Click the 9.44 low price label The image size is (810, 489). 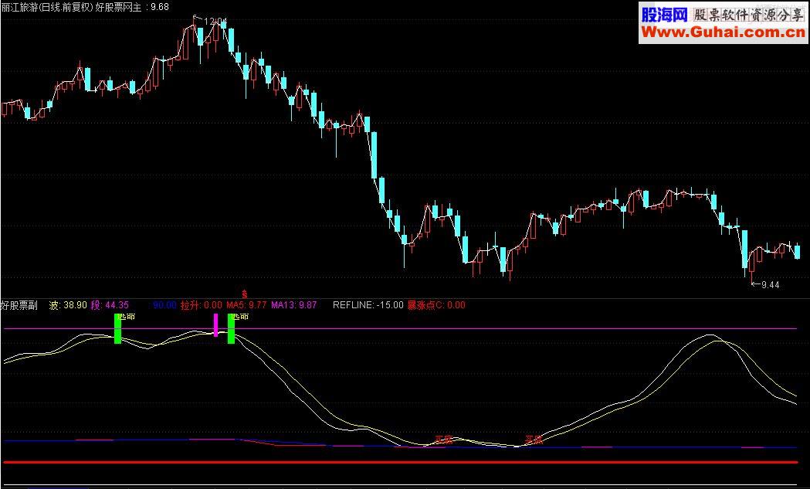[x=770, y=284]
